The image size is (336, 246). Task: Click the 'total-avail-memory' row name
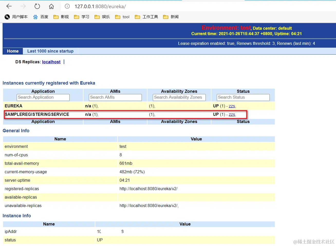click(22, 163)
